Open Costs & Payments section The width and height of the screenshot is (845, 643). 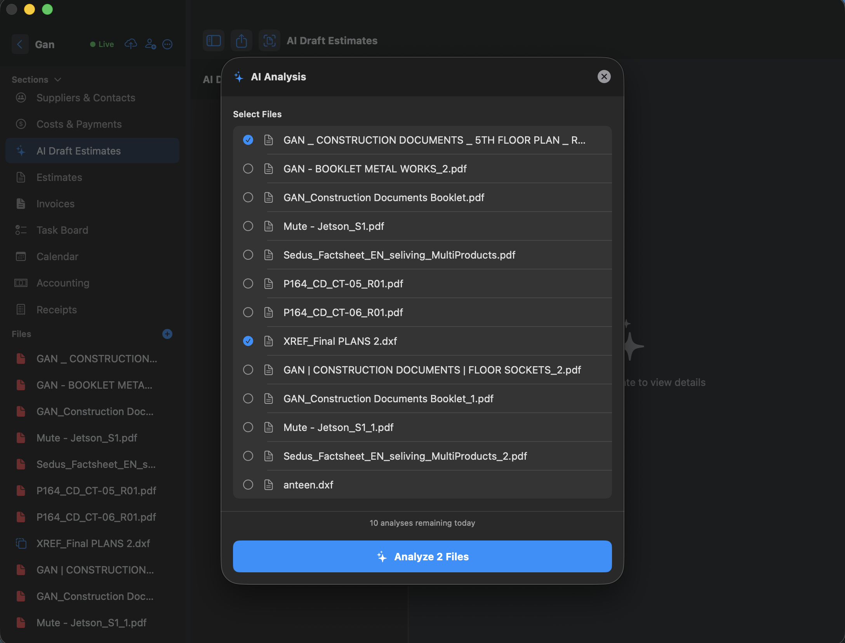point(92,124)
